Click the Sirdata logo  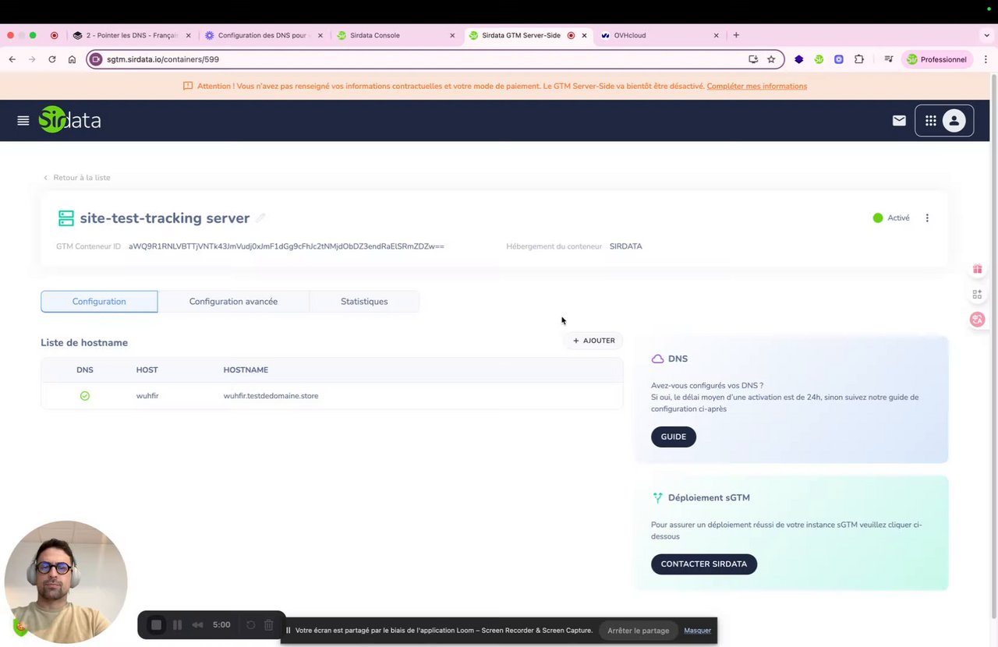(x=70, y=120)
